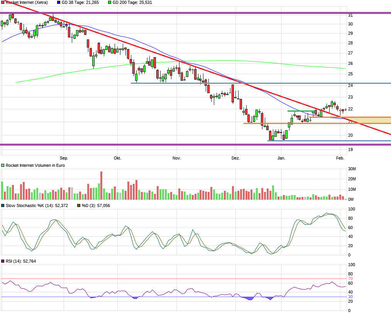Image resolution: width=391 pixels, height=314 pixels.
Task: Click the short green resistance line in January
Action: (x=301, y=111)
